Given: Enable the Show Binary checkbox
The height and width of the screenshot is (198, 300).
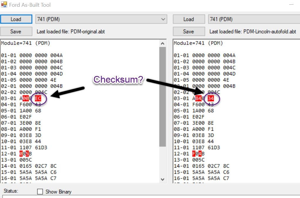Looking at the screenshot, I should (x=40, y=192).
